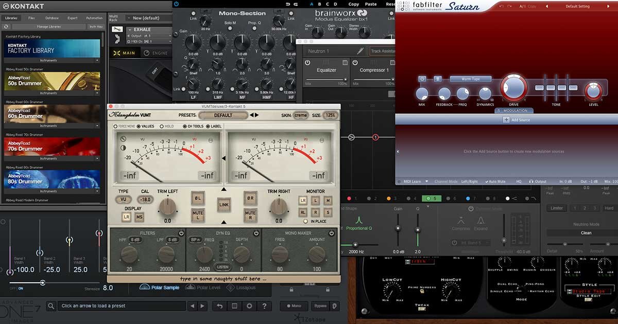Switch to the EXHALE ENGINE tab
Screen dimensions: 618x324
tap(156, 53)
